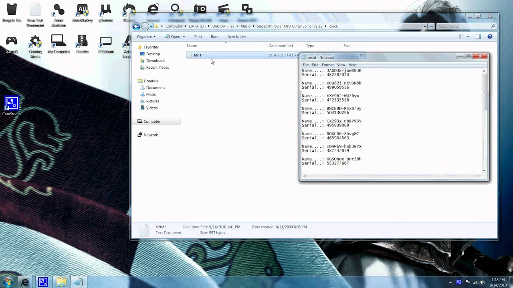The height and width of the screenshot is (288, 513).
Task: Click the My Computer desktop shortcut
Action: [x=59, y=44]
